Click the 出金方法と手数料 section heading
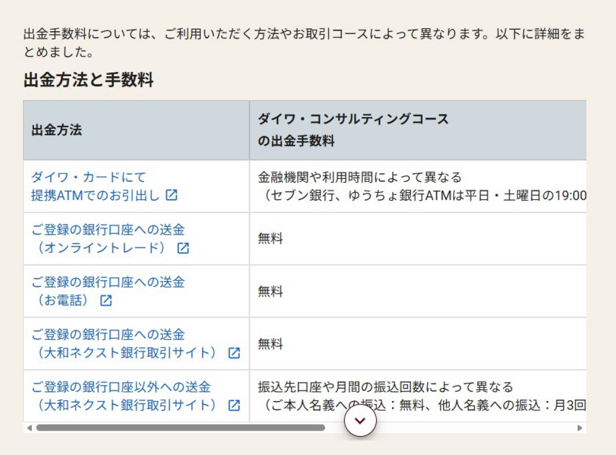 pos(88,80)
